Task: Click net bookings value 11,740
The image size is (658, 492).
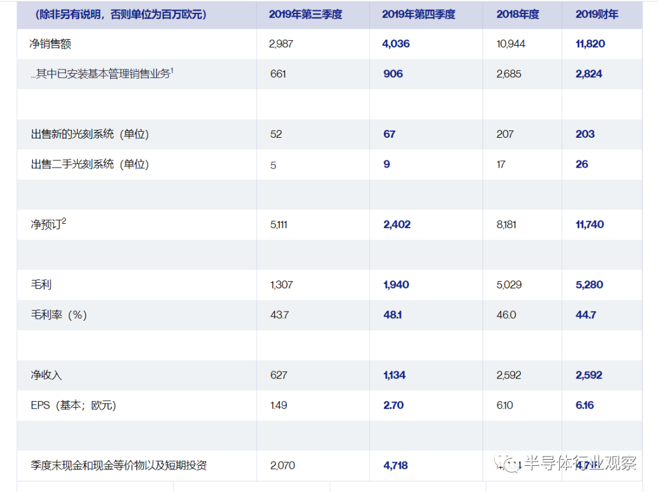Action: point(590,224)
